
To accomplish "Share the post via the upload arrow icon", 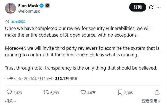I will pyautogui.click(x=157, y=92).
